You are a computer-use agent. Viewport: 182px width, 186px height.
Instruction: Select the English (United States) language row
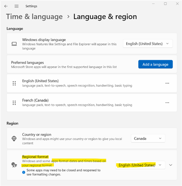(92, 83)
